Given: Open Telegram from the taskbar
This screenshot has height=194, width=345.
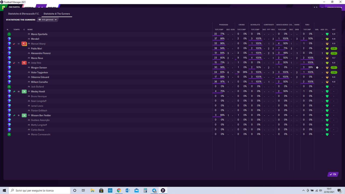Looking at the screenshot, I should click(154, 190).
